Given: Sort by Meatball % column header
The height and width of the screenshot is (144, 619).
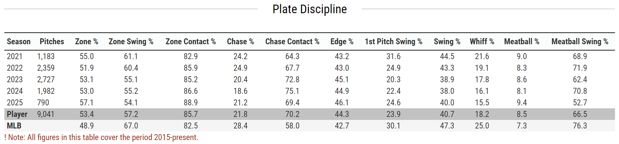Looking at the screenshot, I should pyautogui.click(x=522, y=42).
